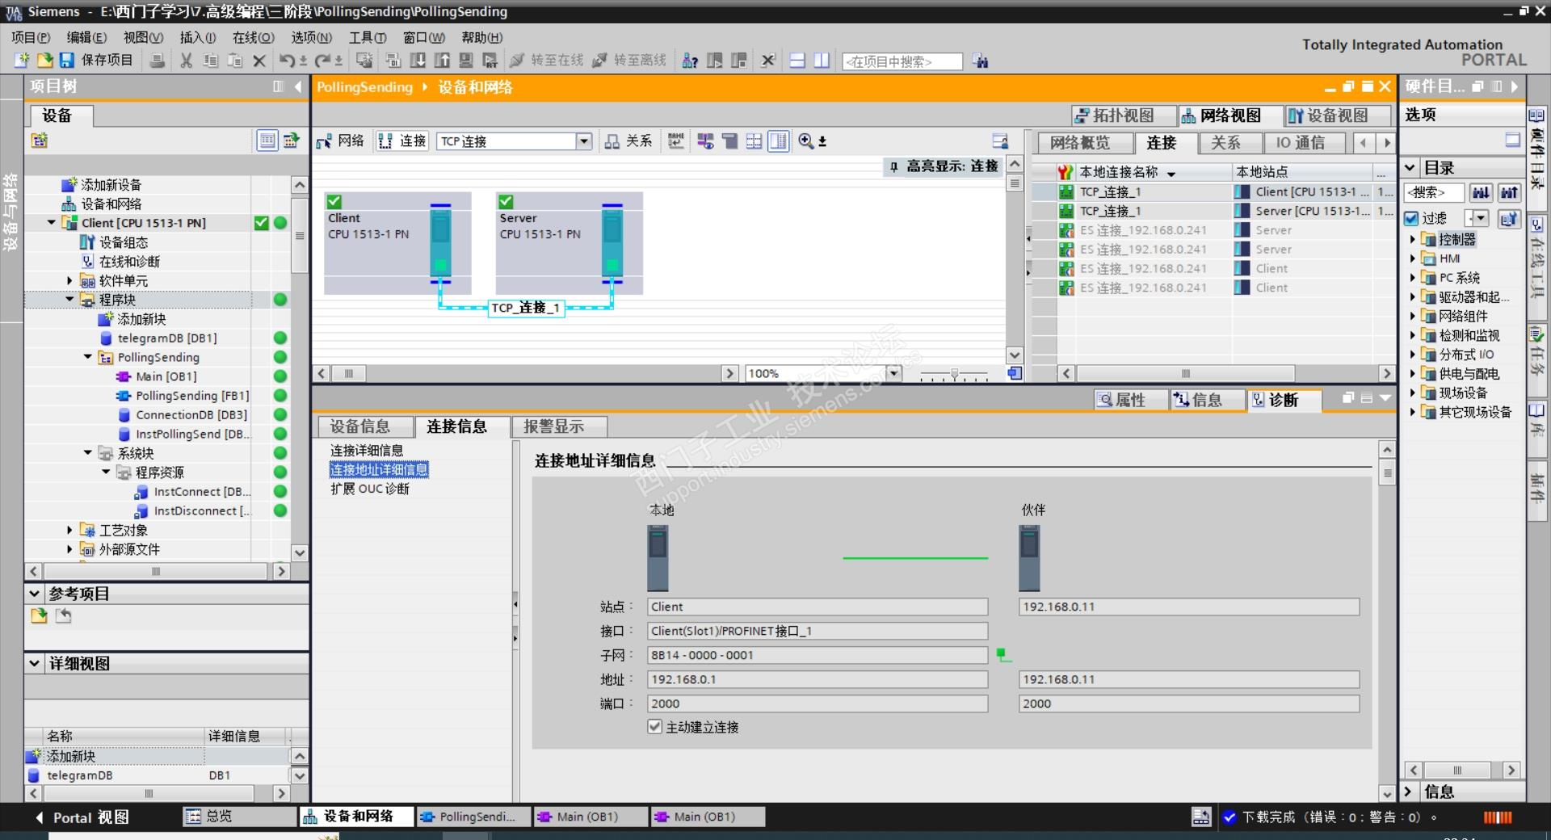This screenshot has height=840, width=1551.
Task: Click the catalog profile icon next to 过滤
Action: 1509,218
